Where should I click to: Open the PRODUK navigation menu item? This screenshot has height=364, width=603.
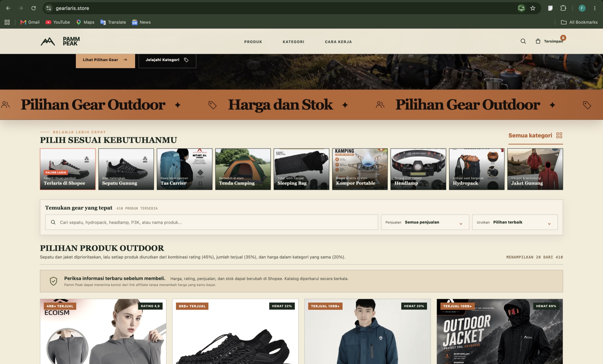253,42
